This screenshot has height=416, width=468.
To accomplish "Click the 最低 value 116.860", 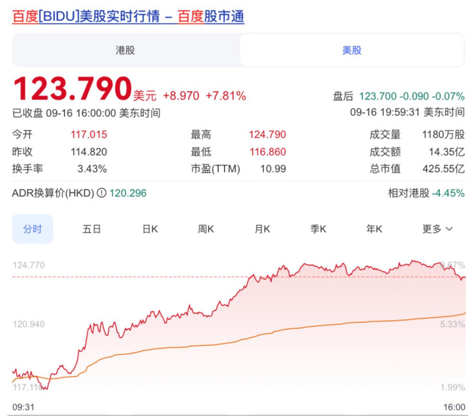I will 268,151.
